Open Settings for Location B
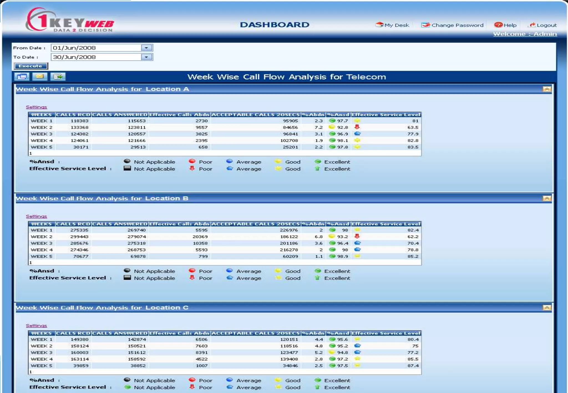Viewport: 568px width, 393px height. click(36, 216)
